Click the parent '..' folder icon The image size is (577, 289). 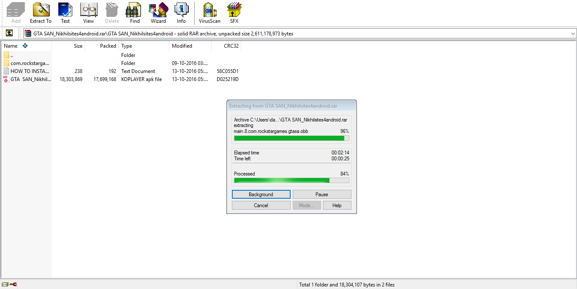click(6, 55)
